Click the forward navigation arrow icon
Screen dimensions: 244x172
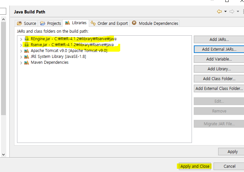pos(232,11)
